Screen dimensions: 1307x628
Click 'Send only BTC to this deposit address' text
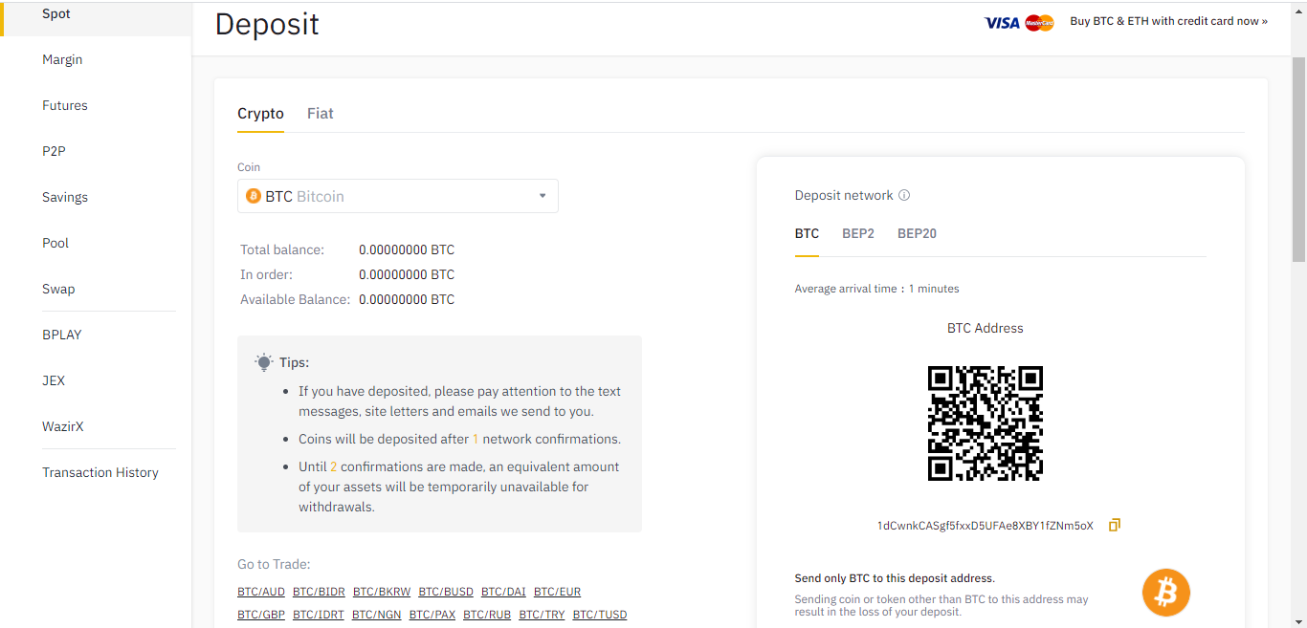895,578
